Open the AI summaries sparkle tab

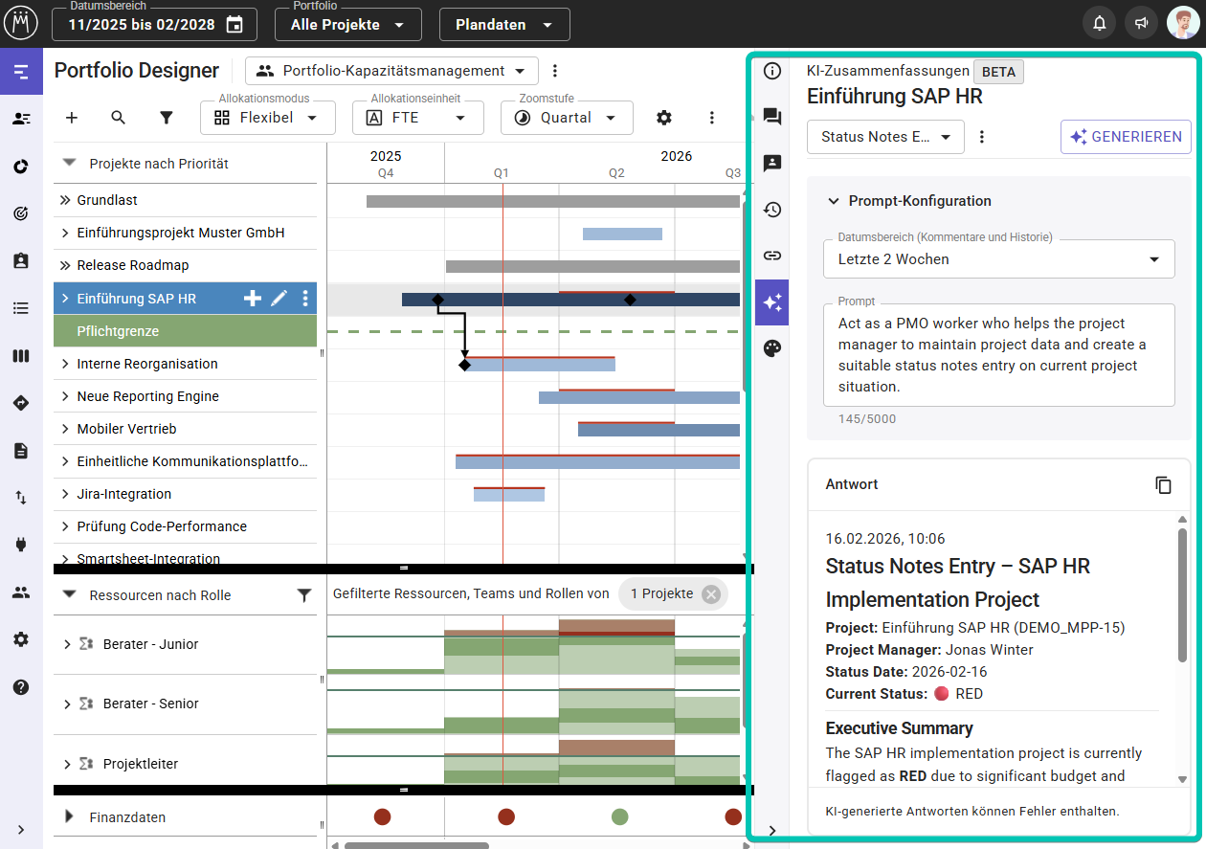[772, 302]
